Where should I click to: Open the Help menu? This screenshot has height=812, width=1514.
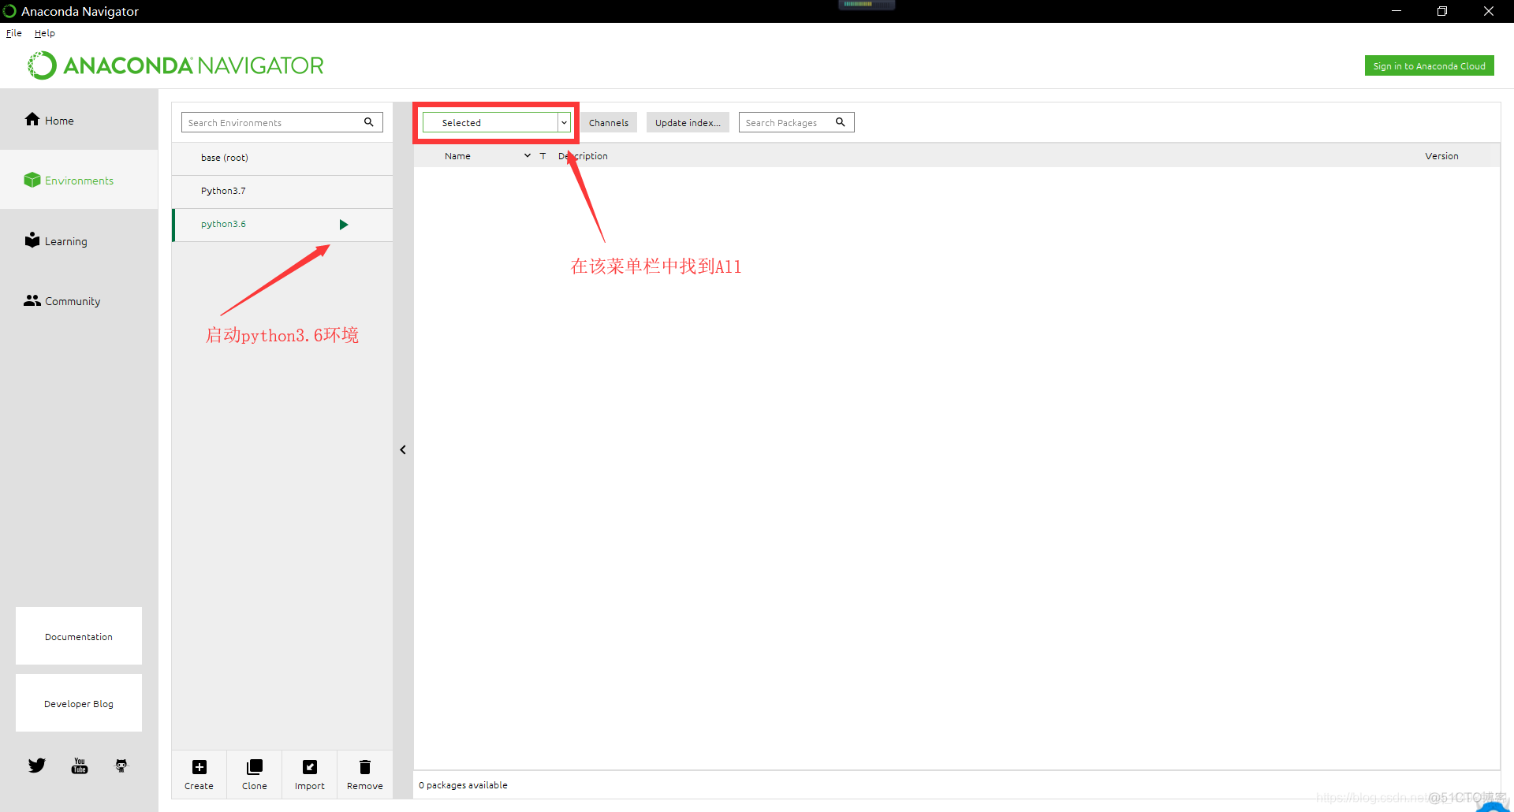point(45,33)
